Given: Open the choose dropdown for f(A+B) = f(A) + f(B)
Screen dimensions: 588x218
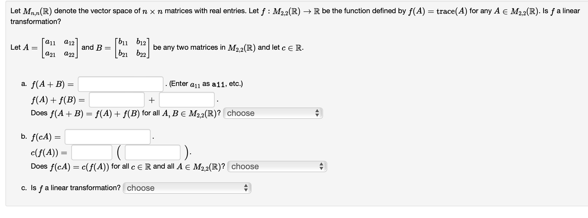Looking at the screenshot, I should 274,113.
